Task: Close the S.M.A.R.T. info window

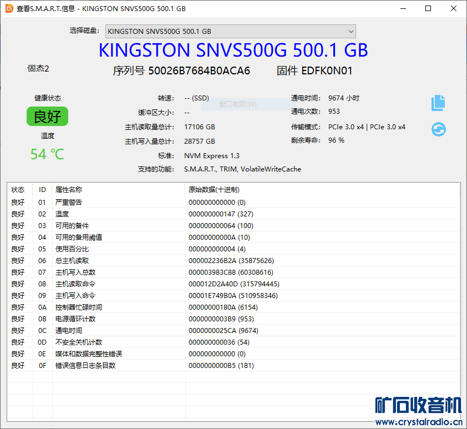Action: point(454,8)
